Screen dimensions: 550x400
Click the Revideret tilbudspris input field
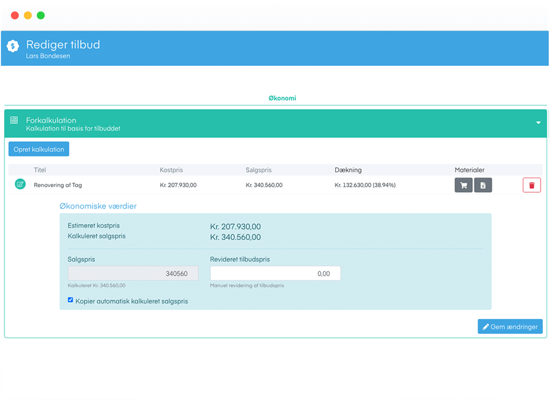point(275,273)
